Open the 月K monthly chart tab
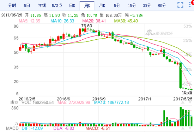 (x=102, y=6)
